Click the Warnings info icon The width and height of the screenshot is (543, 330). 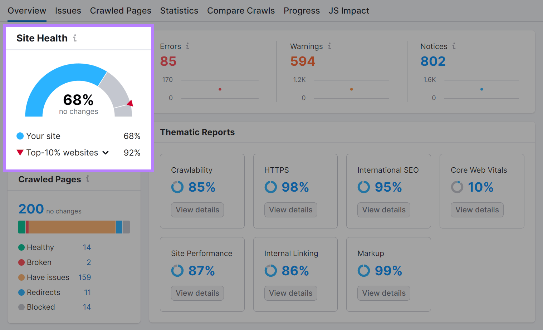(329, 46)
